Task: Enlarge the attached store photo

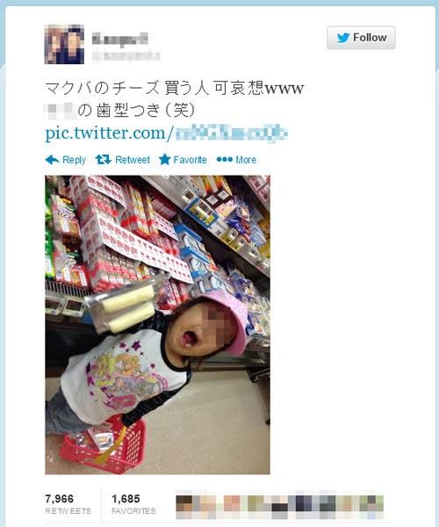Action: coord(157,325)
